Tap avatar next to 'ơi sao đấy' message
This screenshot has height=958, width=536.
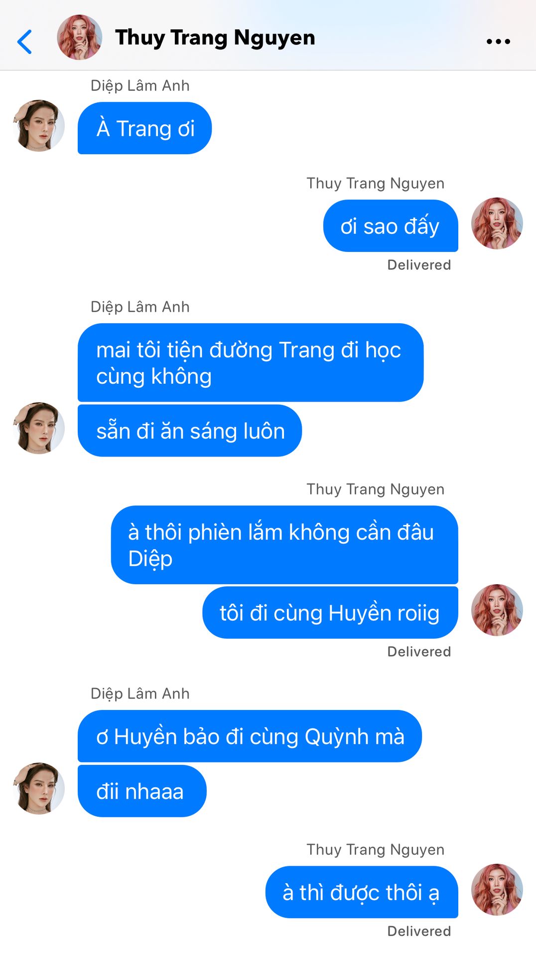(497, 224)
